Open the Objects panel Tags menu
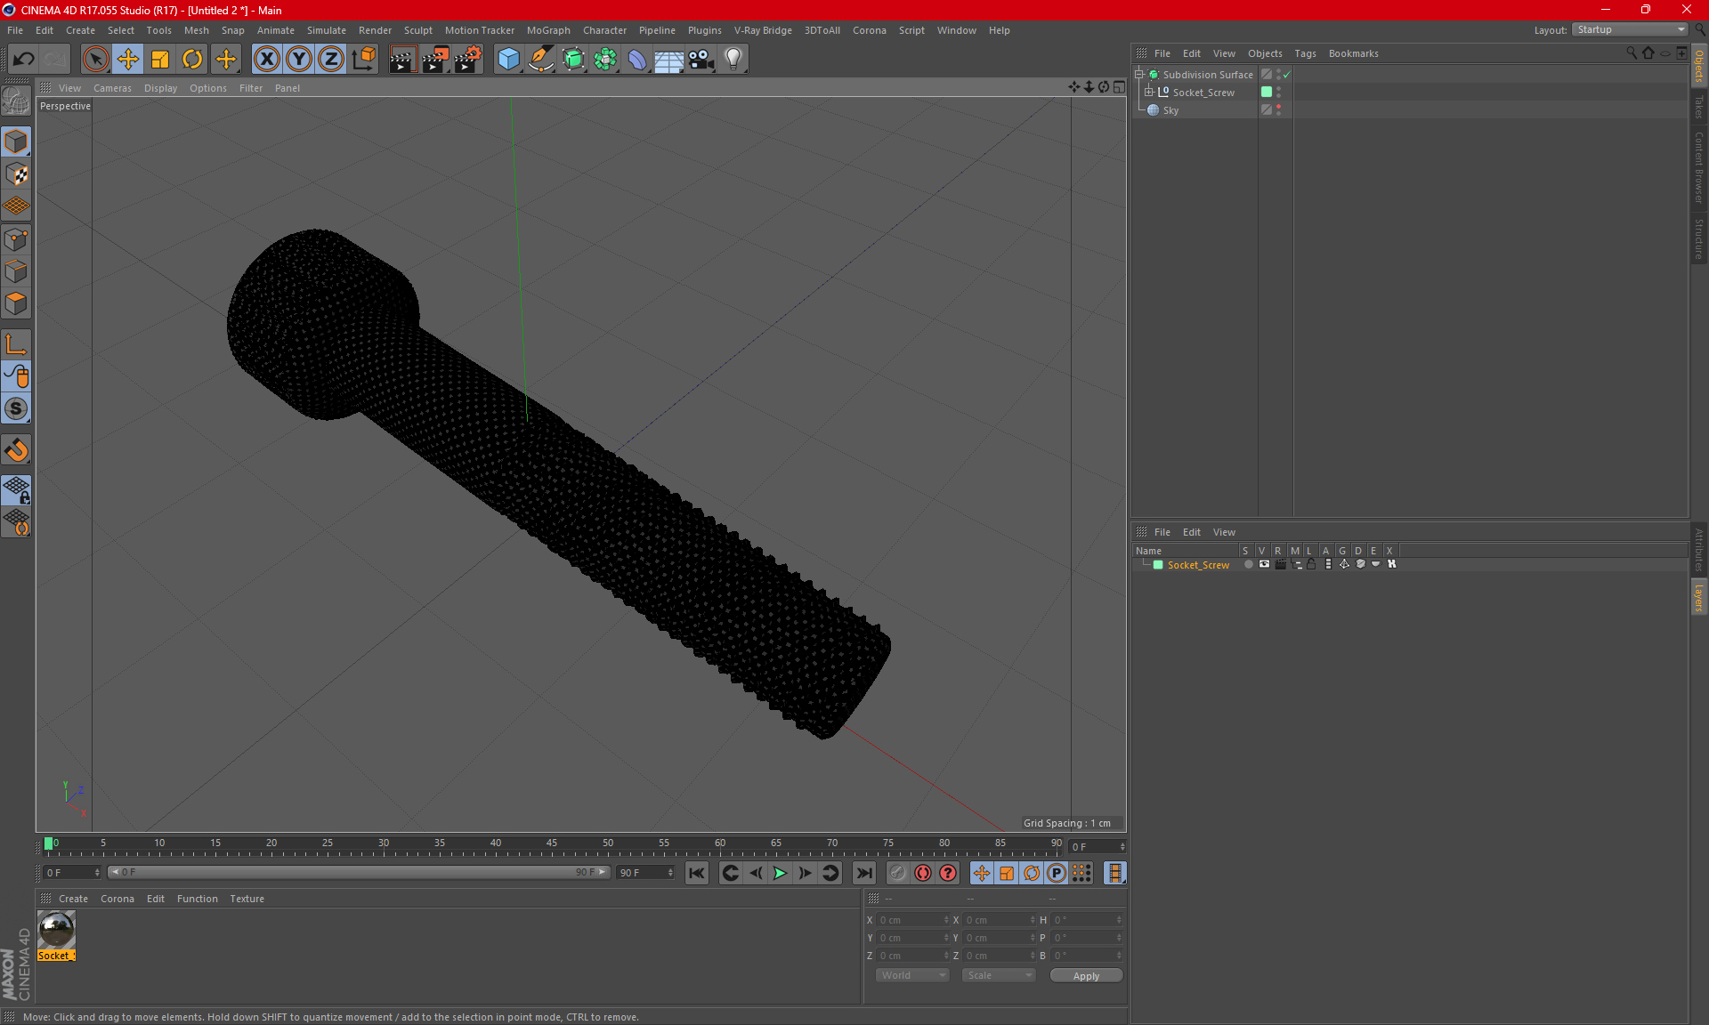 1305,53
